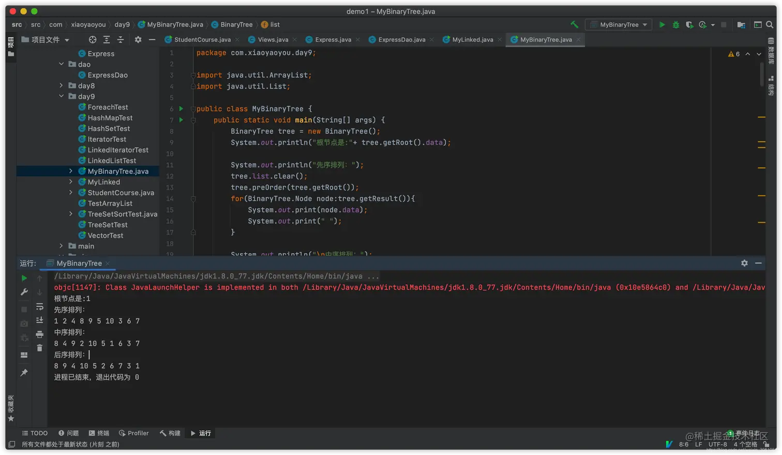782x455 pixels.
Task: Click the UTF-8 encoding in the status bar
Action: click(717, 444)
